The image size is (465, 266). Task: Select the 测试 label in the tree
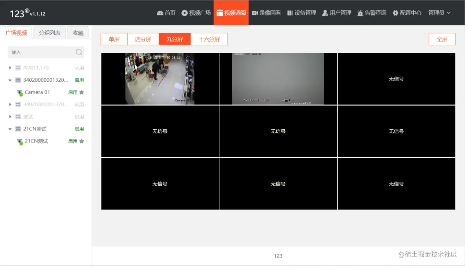28,117
